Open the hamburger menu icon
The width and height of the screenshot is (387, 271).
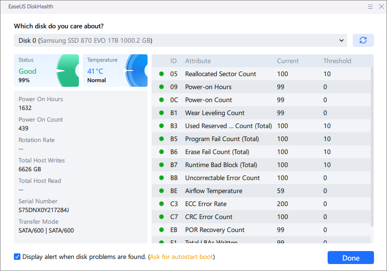370,6
